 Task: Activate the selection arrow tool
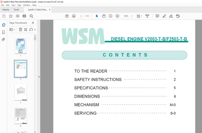click(x=97, y=16)
